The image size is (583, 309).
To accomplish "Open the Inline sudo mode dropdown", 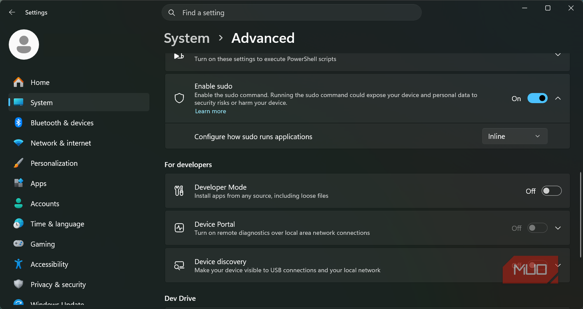I will pos(515,136).
